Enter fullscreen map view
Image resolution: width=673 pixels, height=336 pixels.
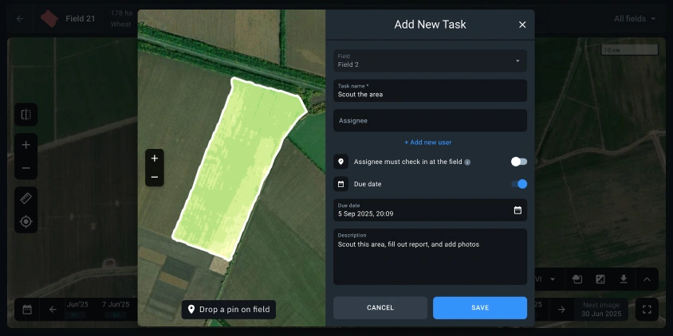647,310
